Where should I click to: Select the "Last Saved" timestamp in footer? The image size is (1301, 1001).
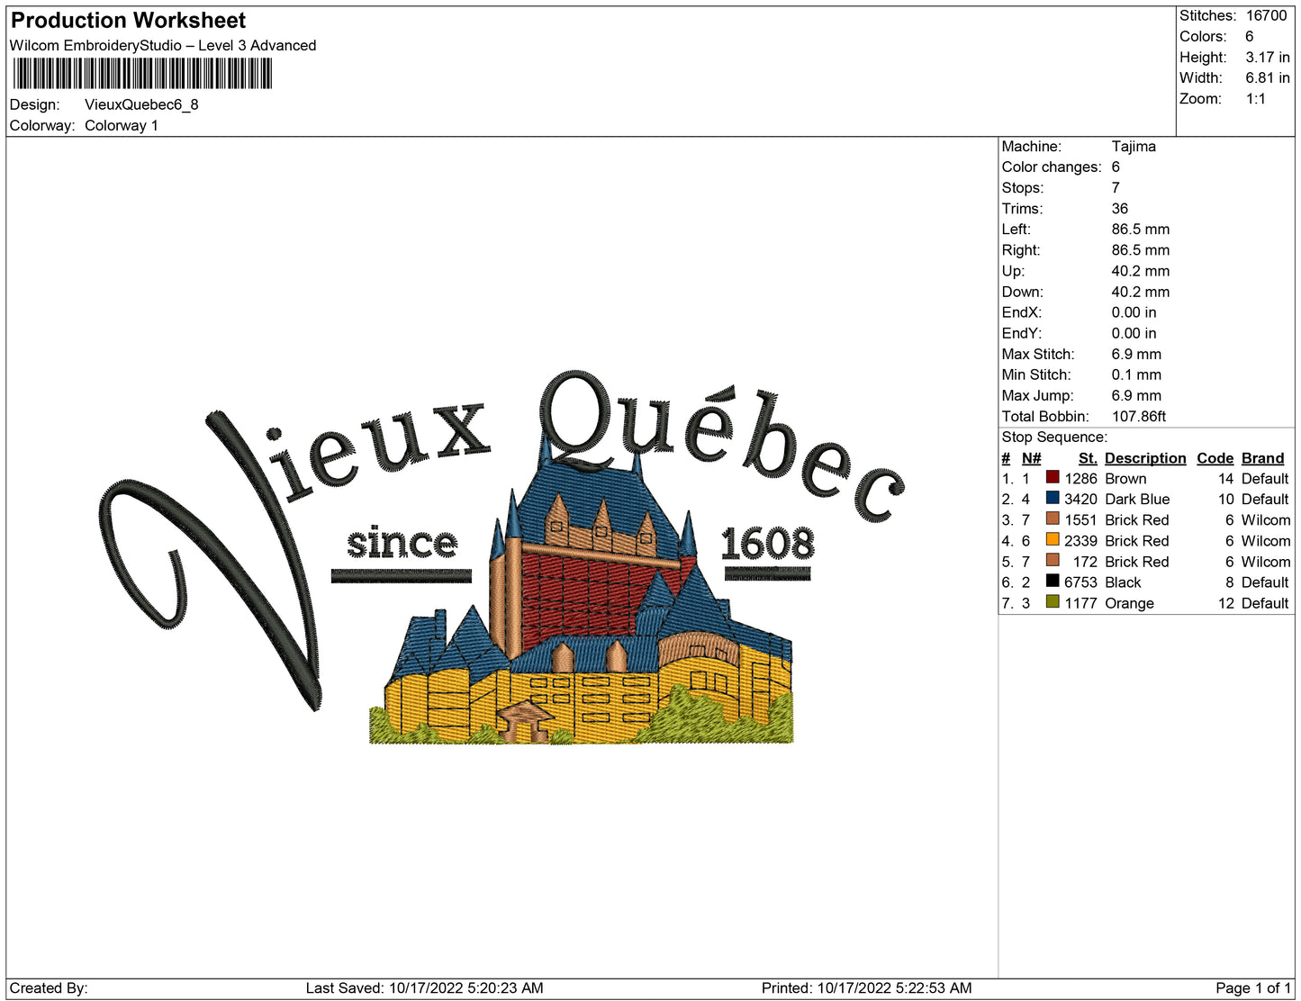coord(424,987)
